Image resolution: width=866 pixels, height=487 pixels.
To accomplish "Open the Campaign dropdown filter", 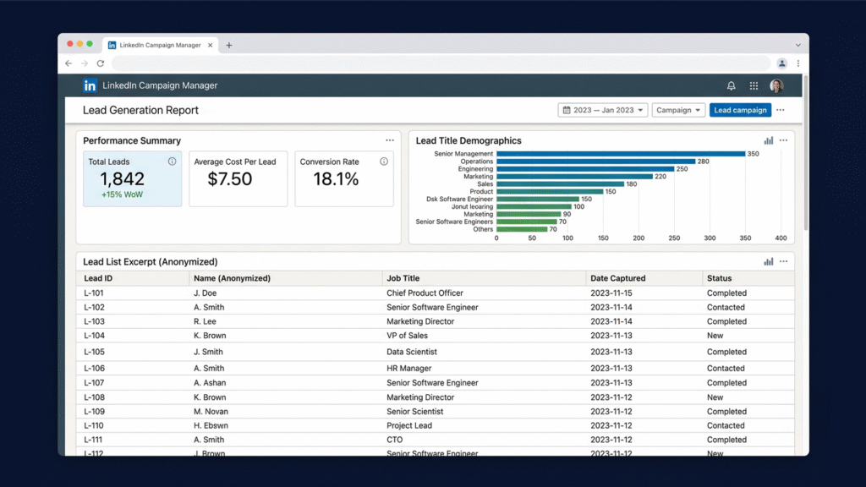I will [x=678, y=110].
